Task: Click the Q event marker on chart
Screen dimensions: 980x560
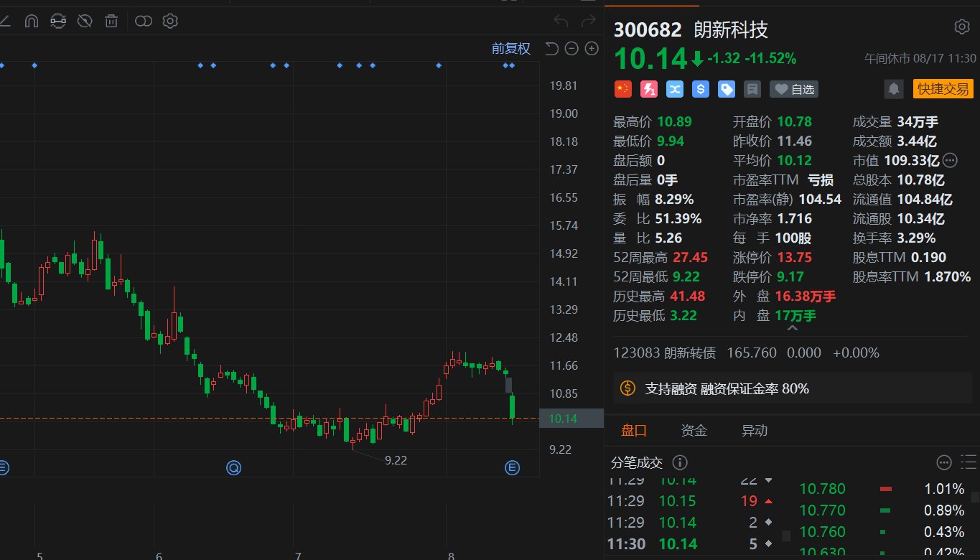Action: (x=233, y=468)
